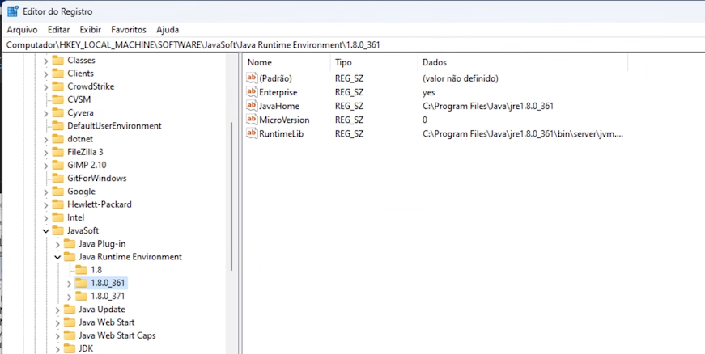Select the Cyvera folder icon
The height and width of the screenshot is (354, 705).
(x=57, y=112)
